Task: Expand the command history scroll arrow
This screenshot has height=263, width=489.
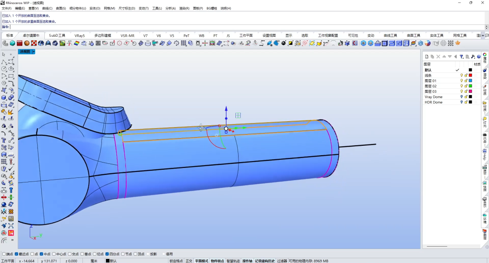Action: (x=486, y=27)
